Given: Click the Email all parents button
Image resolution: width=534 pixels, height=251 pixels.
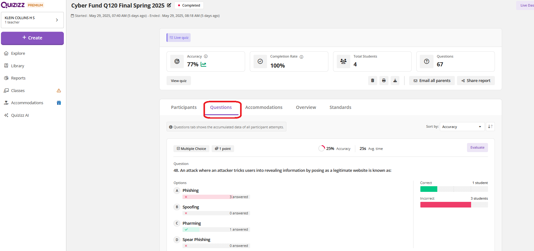Looking at the screenshot, I should click(432, 81).
